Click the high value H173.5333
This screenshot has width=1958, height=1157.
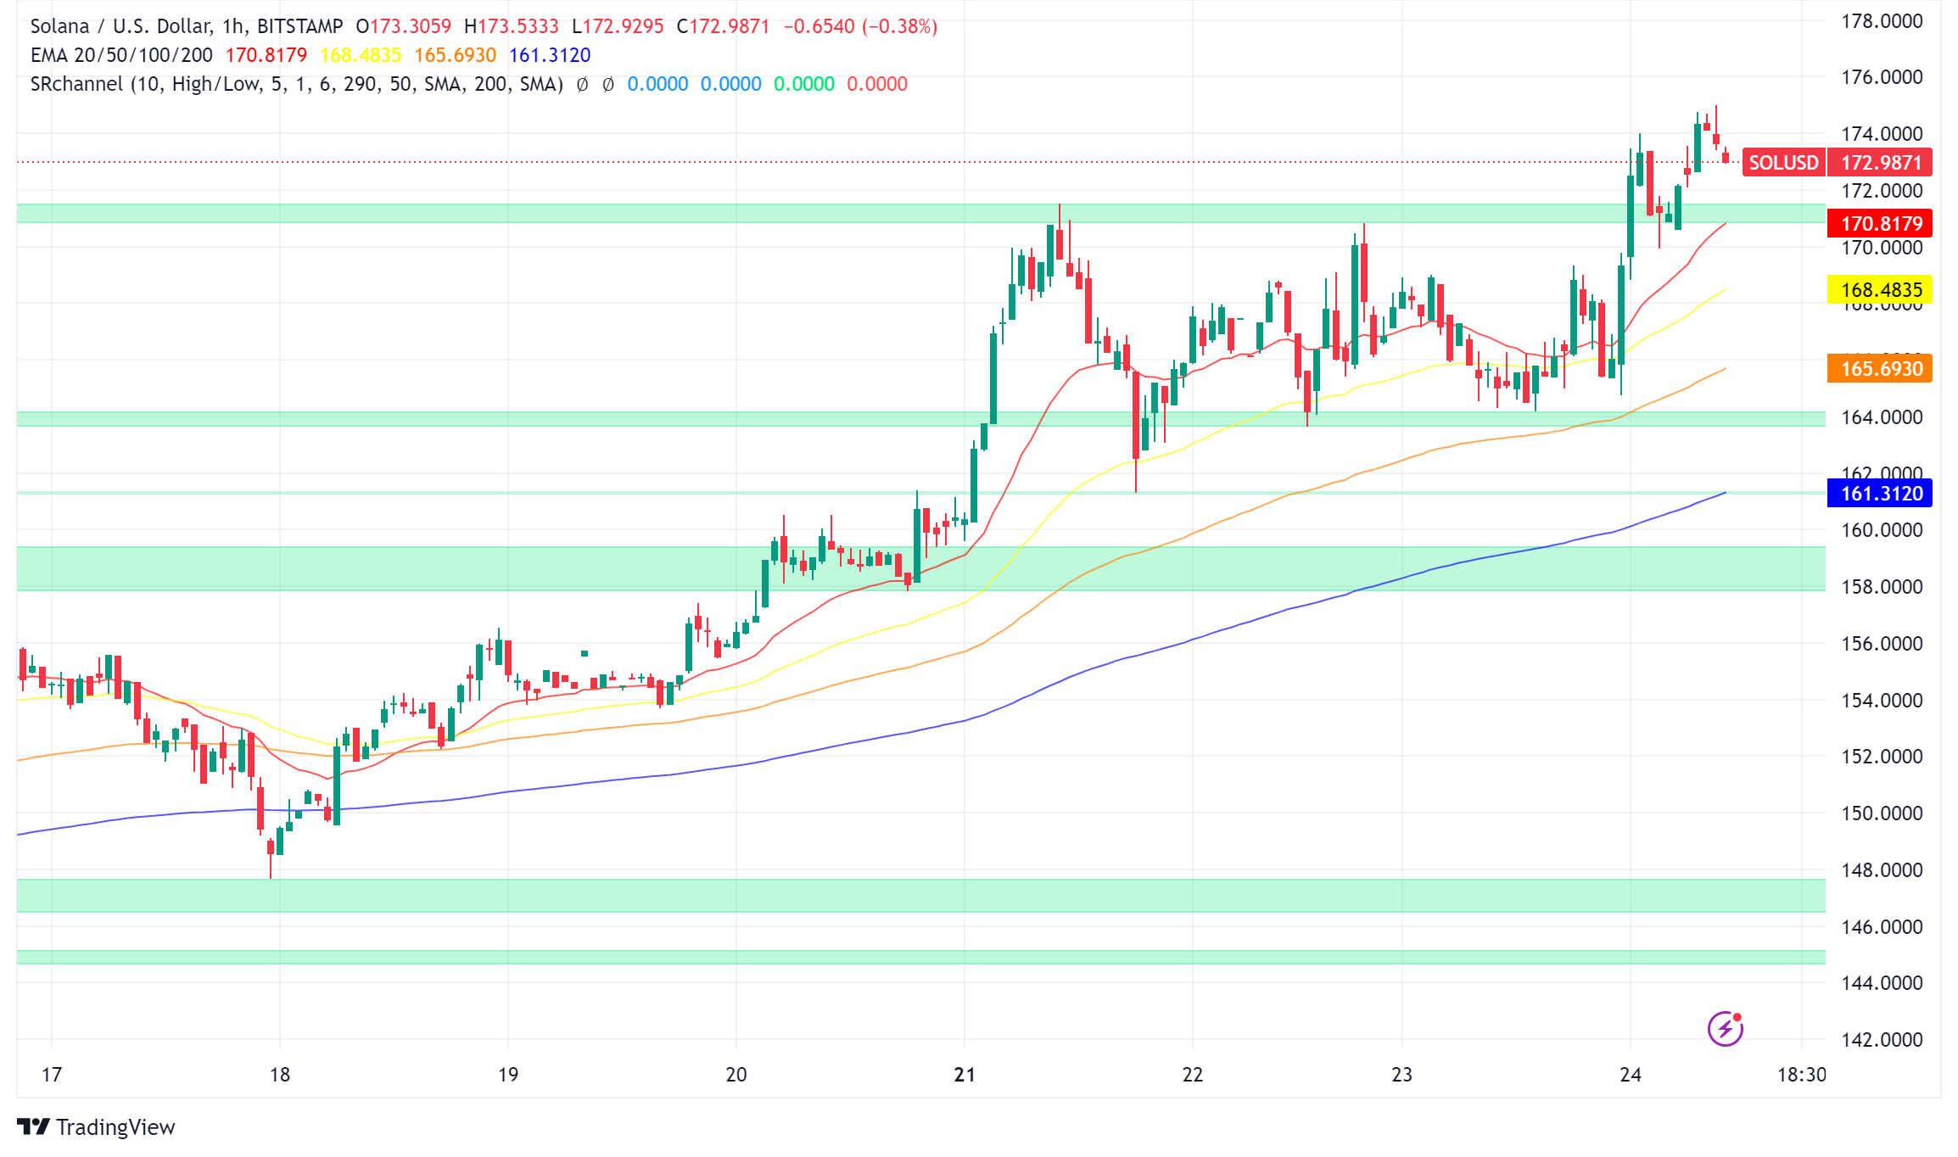(x=512, y=26)
